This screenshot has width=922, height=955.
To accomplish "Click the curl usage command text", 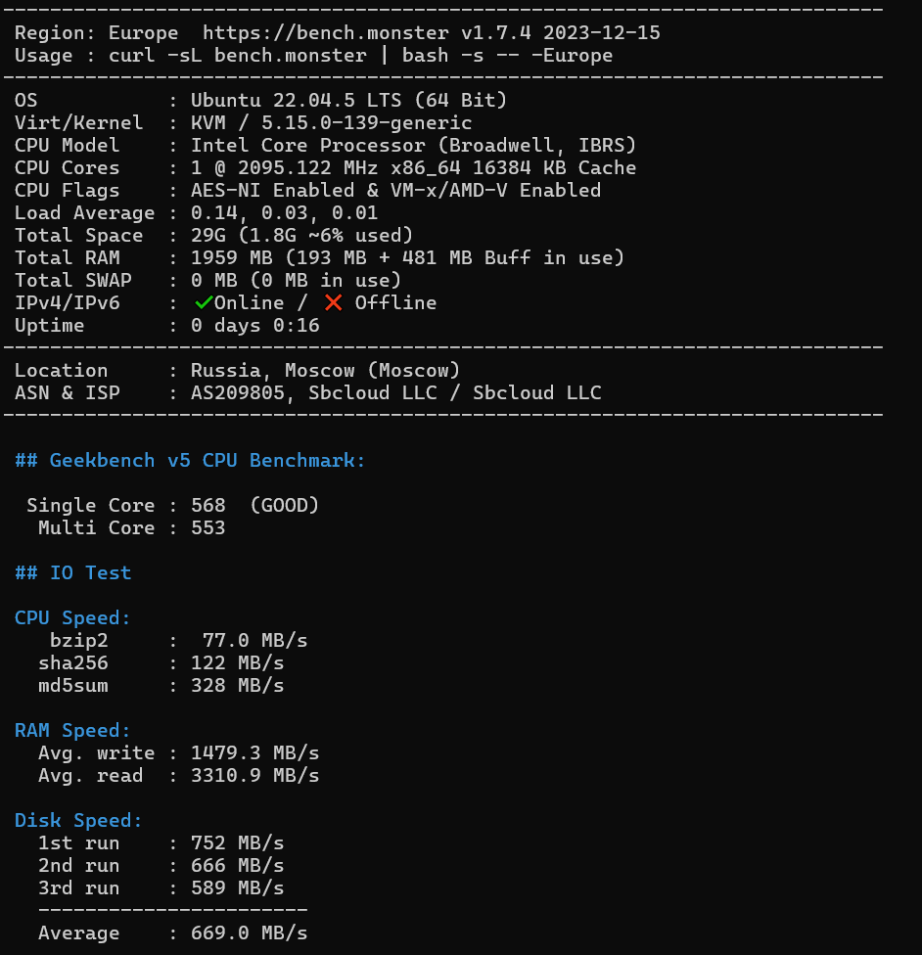I will tap(360, 56).
